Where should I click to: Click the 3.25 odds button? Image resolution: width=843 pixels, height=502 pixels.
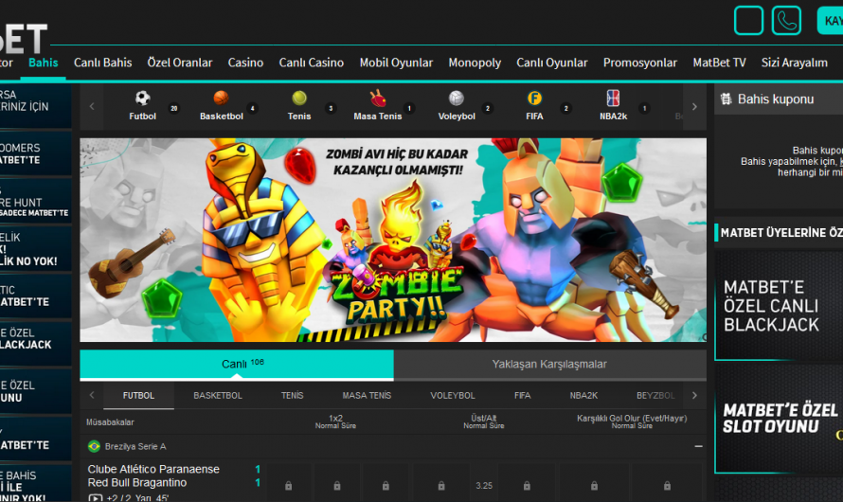pos(484,485)
